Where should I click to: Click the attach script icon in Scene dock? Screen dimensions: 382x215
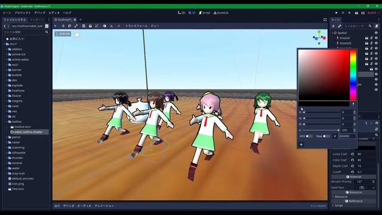tap(377, 26)
